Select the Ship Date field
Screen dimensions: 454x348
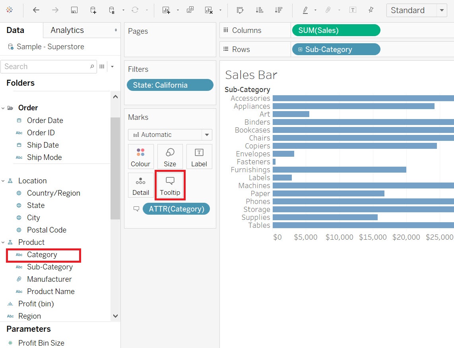tap(43, 145)
